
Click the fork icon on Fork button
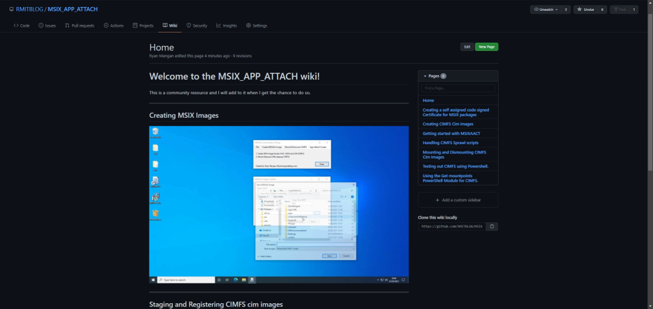click(x=615, y=10)
